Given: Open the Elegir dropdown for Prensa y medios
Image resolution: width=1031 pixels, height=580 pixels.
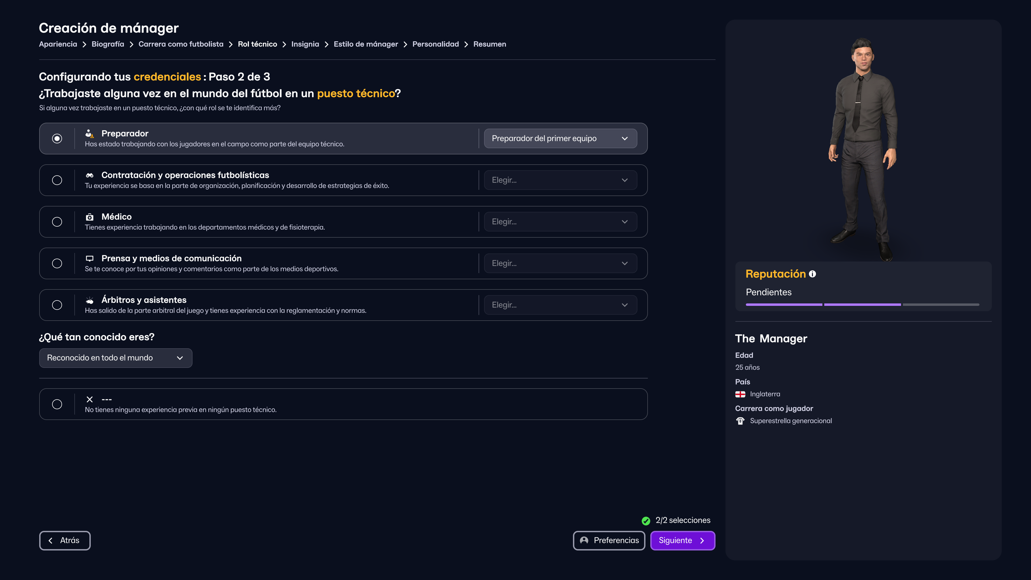Looking at the screenshot, I should pyautogui.click(x=560, y=263).
